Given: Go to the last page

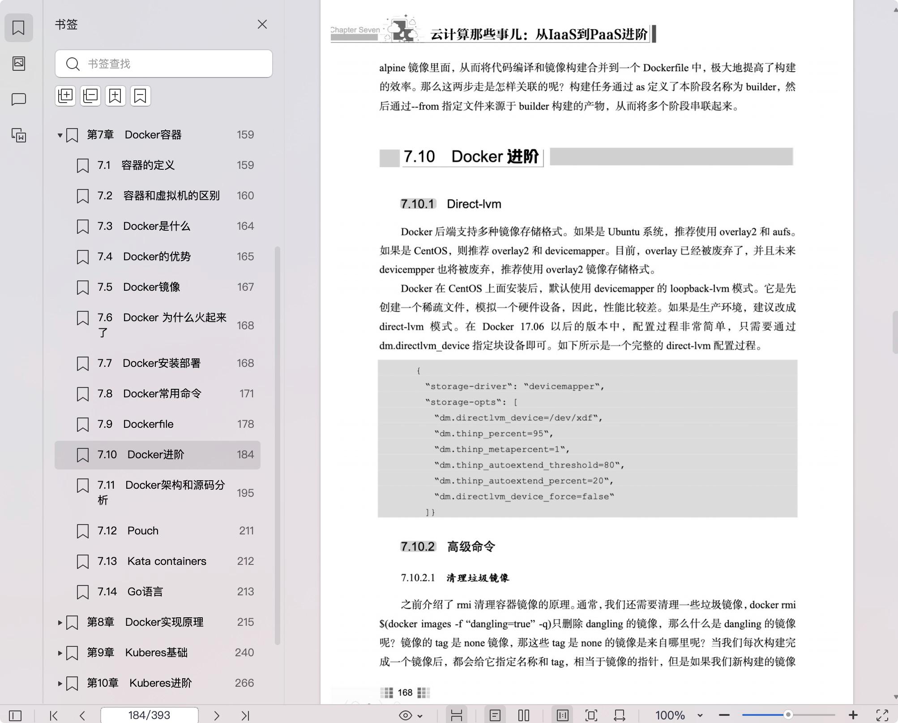Looking at the screenshot, I should [245, 715].
